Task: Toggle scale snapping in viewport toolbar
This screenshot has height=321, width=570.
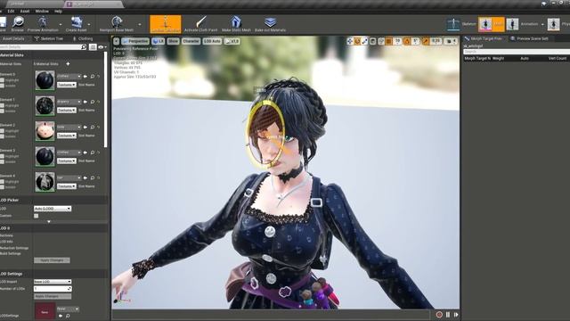Action: pos(426,41)
